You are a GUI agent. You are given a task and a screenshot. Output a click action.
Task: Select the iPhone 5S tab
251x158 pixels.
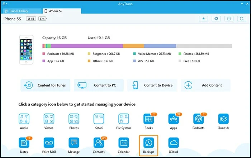point(62,11)
